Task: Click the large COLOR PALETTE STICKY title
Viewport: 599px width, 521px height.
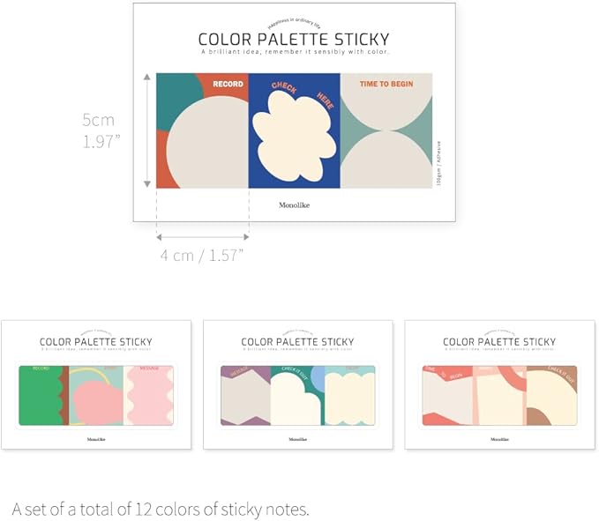Action: (294, 40)
